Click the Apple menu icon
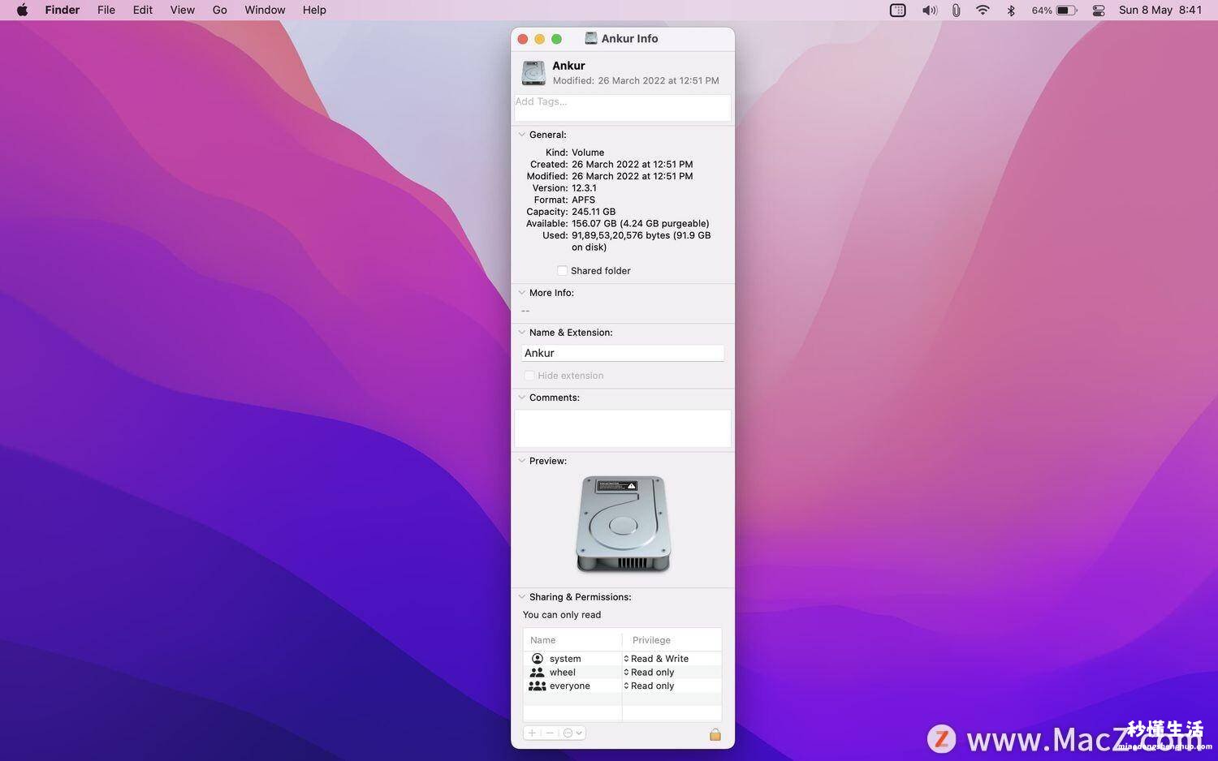Image resolution: width=1218 pixels, height=761 pixels. (22, 10)
